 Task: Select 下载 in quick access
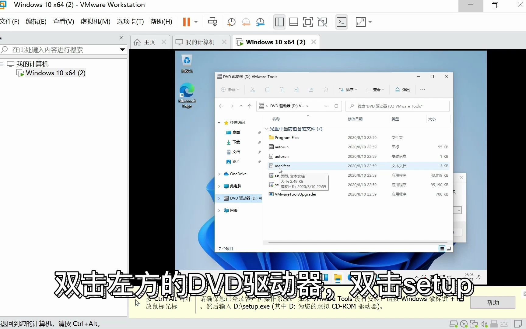(x=236, y=142)
